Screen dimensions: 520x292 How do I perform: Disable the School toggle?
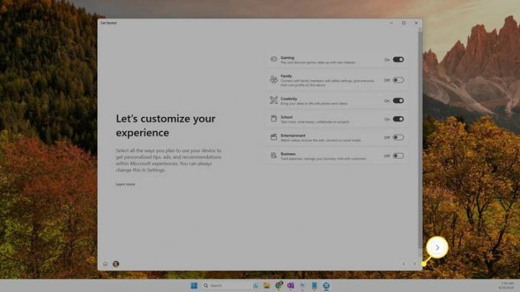398,119
